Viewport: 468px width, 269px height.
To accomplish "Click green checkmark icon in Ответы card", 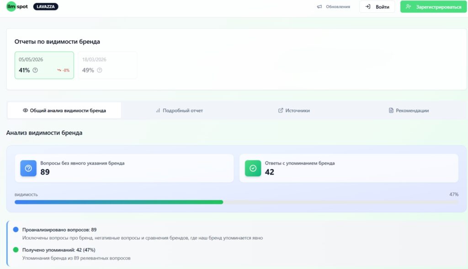I will (253, 168).
